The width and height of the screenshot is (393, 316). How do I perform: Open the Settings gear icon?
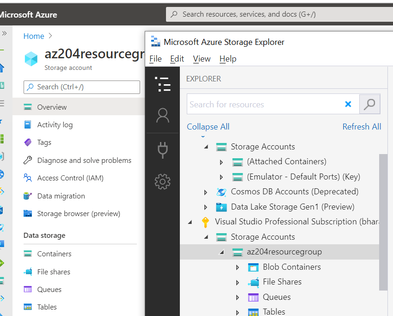(x=162, y=181)
